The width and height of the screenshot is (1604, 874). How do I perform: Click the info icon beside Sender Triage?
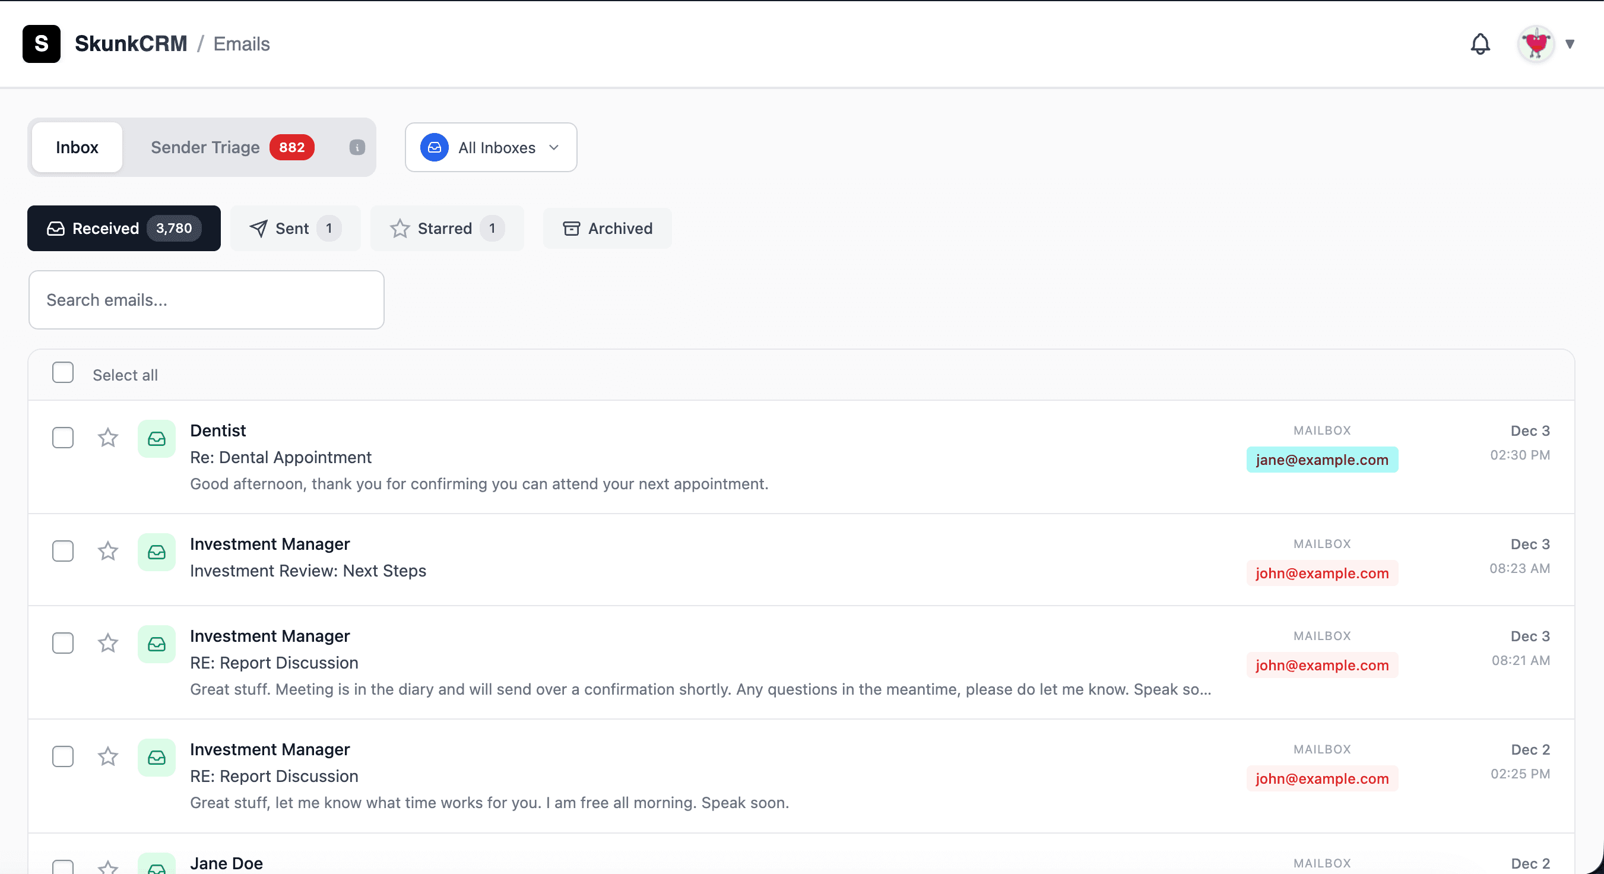[356, 147]
